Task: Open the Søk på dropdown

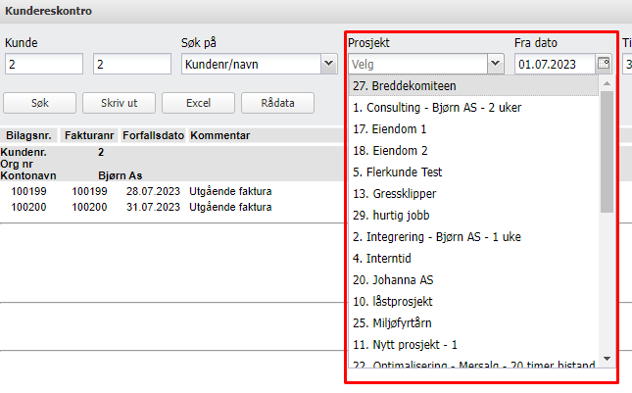Action: (328, 65)
